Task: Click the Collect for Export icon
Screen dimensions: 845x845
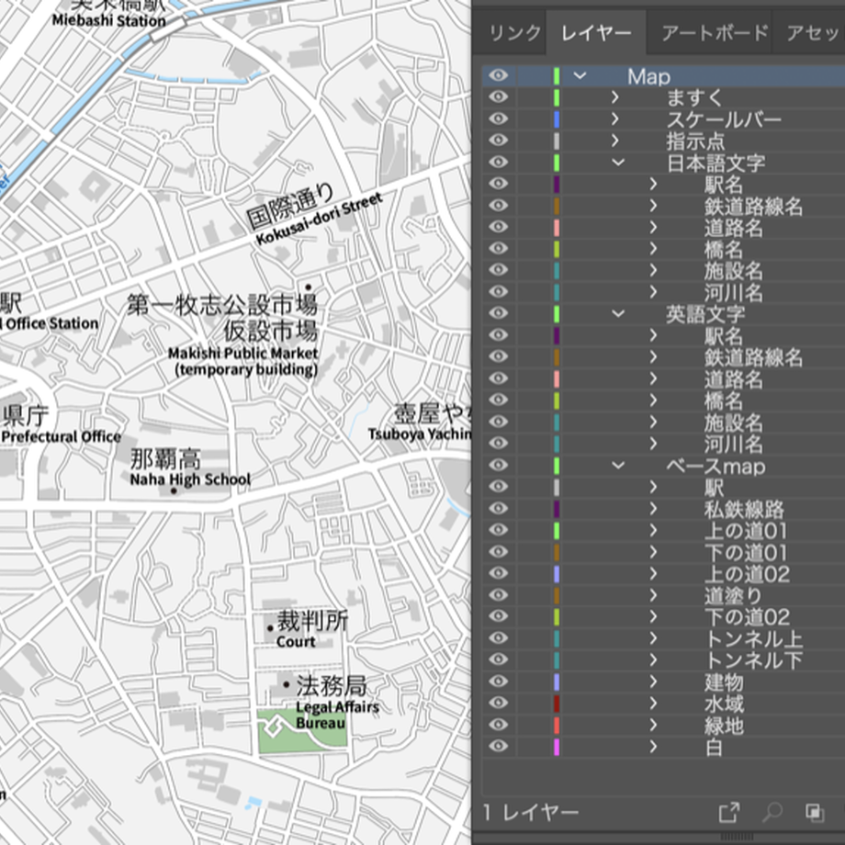Action: [729, 812]
